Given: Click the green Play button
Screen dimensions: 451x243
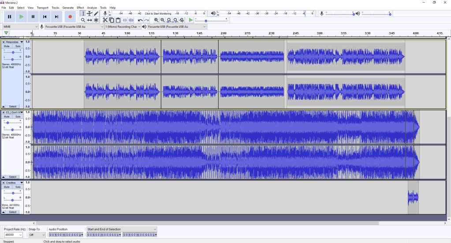Looking at the screenshot, I should pyautogui.click(x=21, y=17).
